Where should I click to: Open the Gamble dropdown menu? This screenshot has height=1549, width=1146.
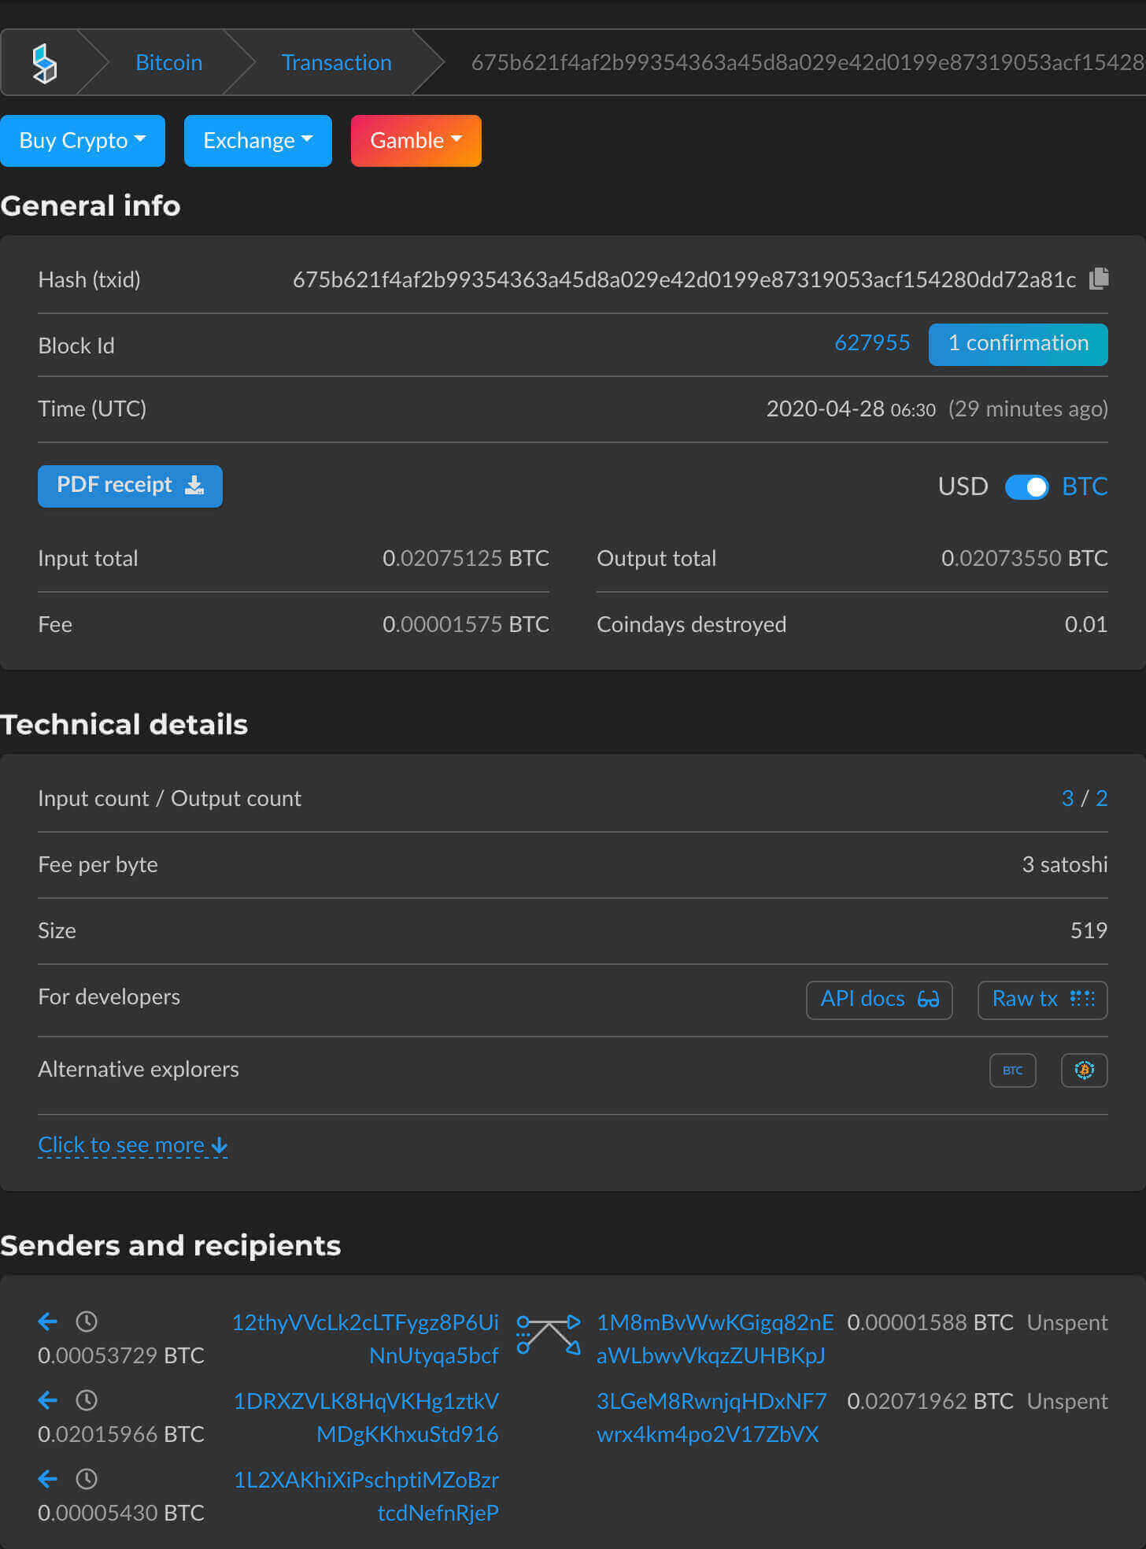pos(416,141)
